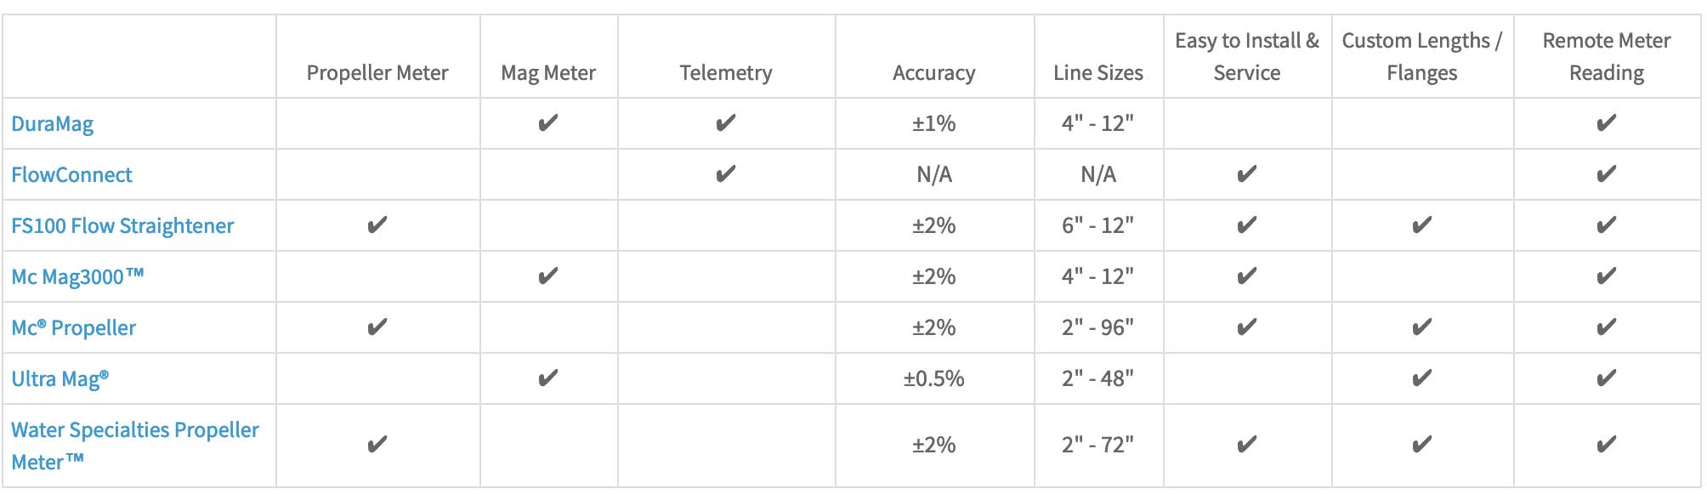1707x500 pixels.
Task: Click the Line Sizes column header
Action: 1098,73
